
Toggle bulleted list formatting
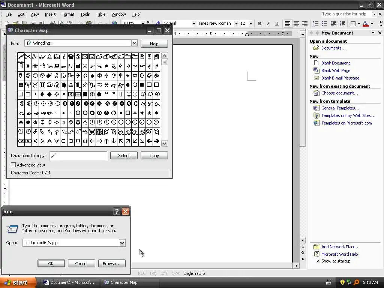(324, 24)
